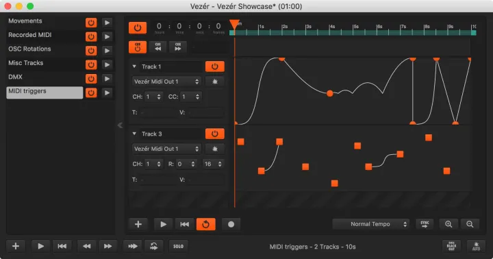The image size is (493, 259).
Task: Toggle power for Movements composition
Action: click(91, 23)
